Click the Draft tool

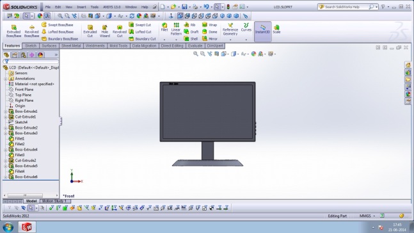coord(191,32)
